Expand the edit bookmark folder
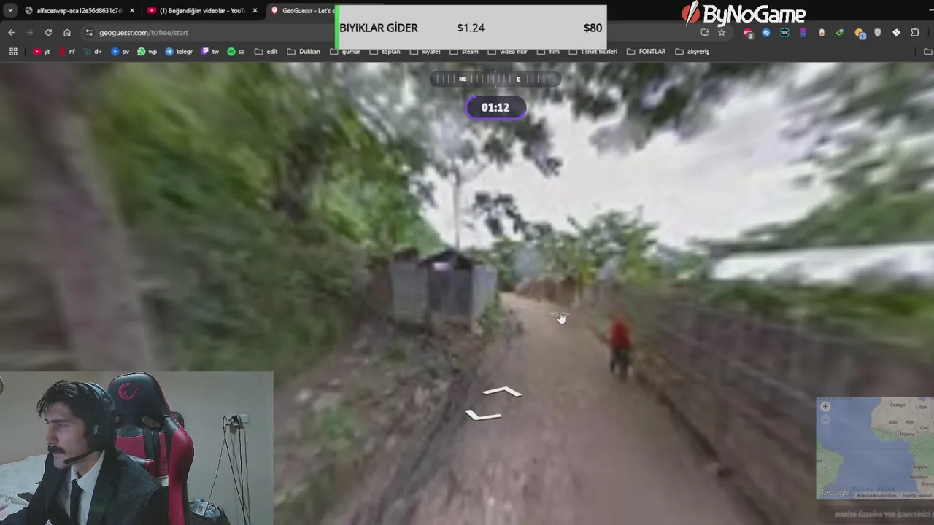The height and width of the screenshot is (525, 934). coord(266,52)
